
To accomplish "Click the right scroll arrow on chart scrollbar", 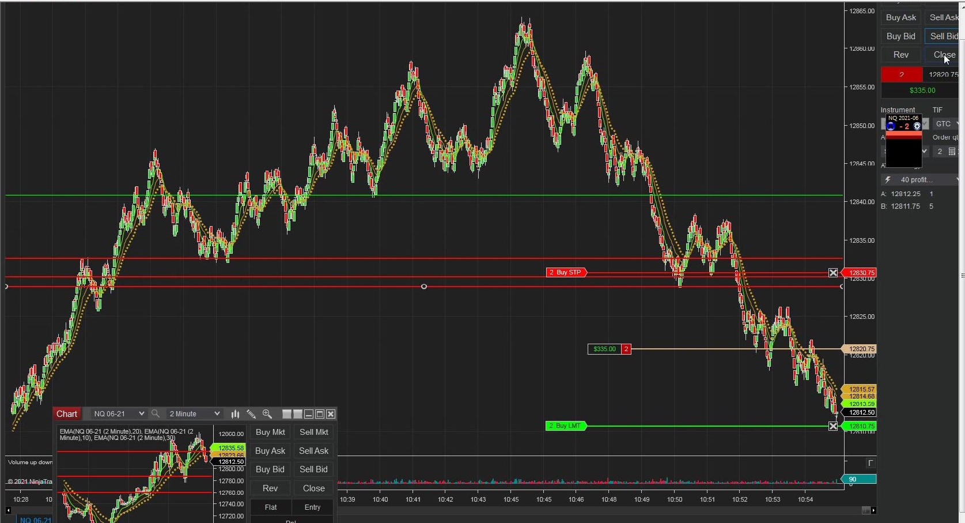I will pos(873,510).
